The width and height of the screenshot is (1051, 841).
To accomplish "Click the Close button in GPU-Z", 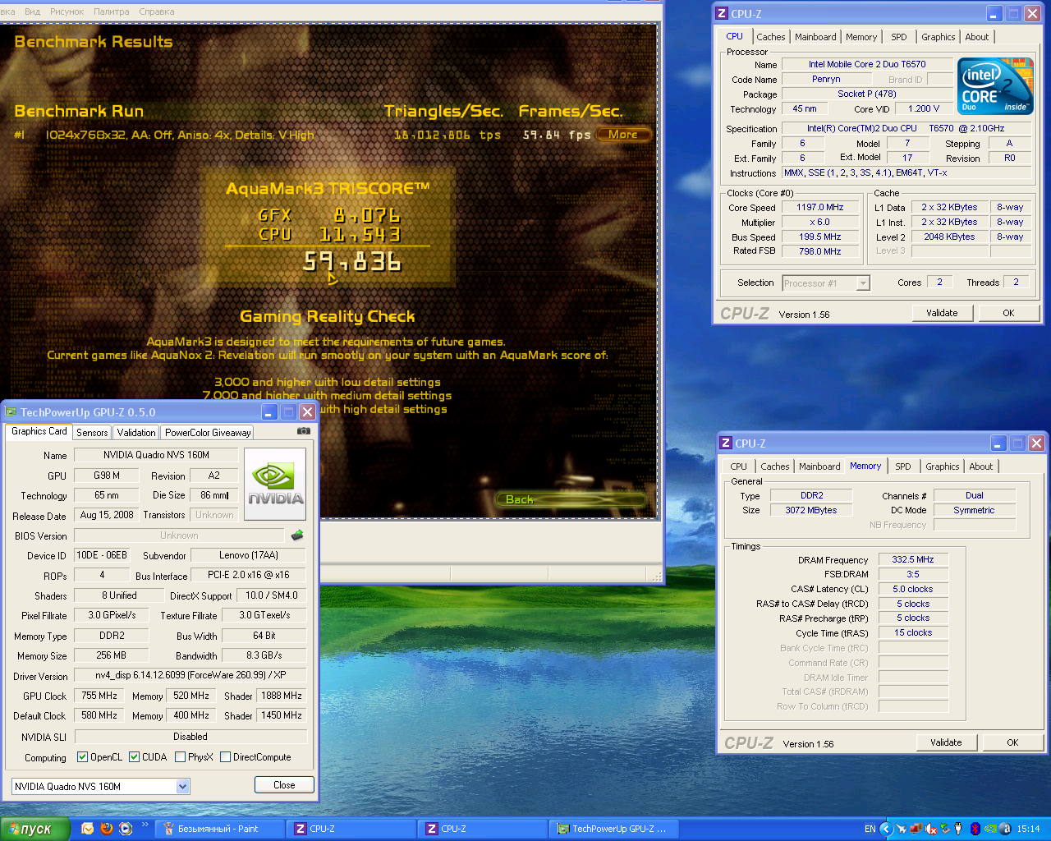I will click(x=284, y=785).
